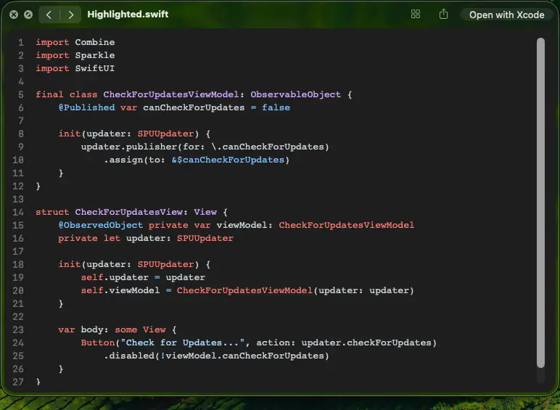Click line number 14 in the gutter
Viewport: 560px width, 410px height.
[x=19, y=212]
